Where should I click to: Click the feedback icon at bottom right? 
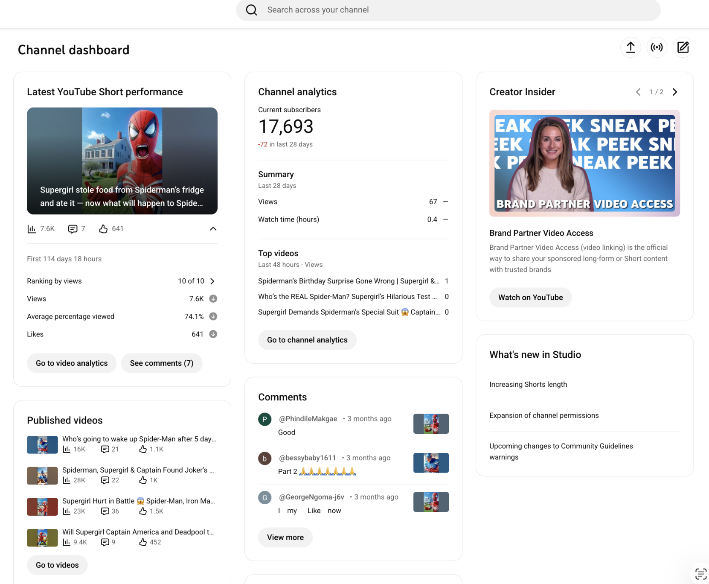700,574
